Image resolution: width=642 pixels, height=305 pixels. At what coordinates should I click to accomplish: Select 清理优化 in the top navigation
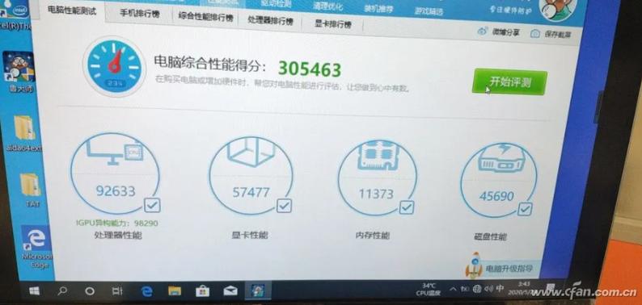pos(327,6)
